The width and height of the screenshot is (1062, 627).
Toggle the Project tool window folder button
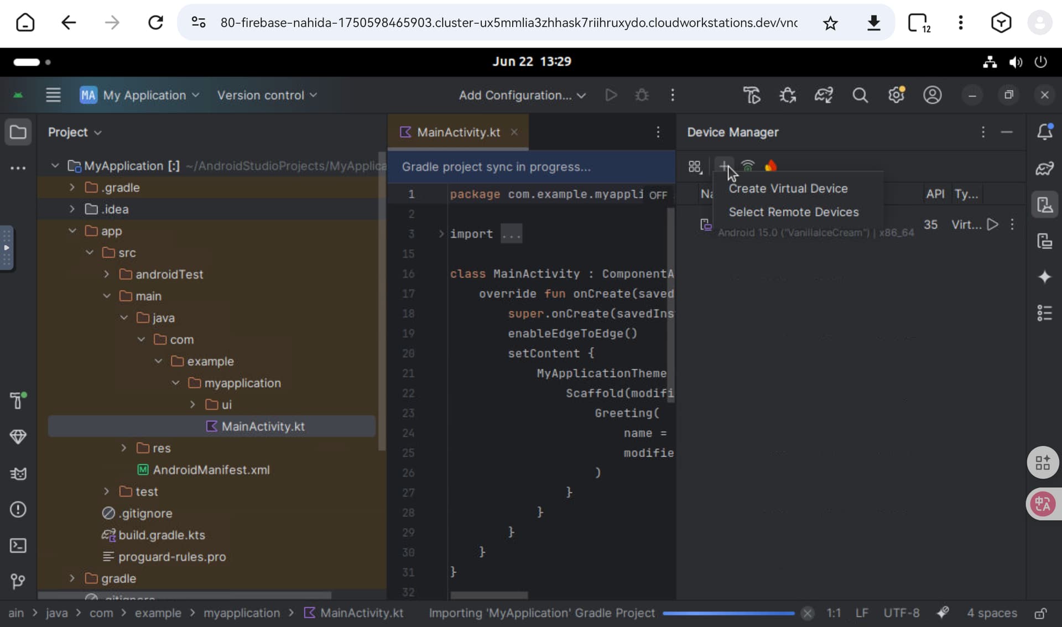[x=18, y=132]
